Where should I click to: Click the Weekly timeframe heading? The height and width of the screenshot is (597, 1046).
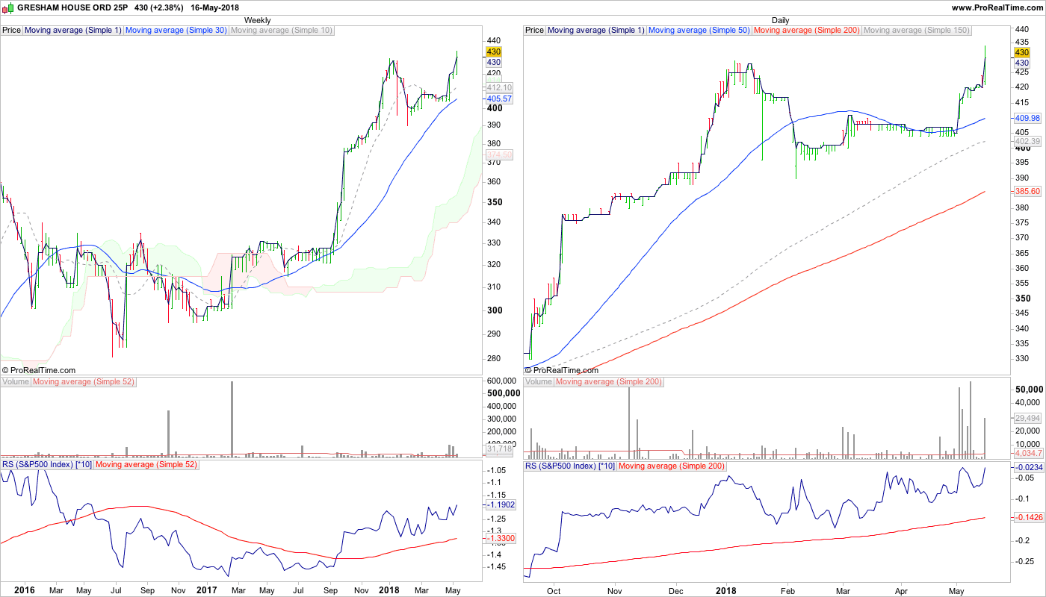(x=258, y=20)
